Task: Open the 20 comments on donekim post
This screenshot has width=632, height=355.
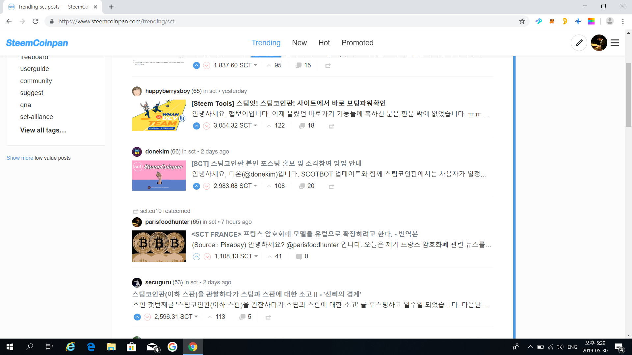Action: [x=307, y=186]
